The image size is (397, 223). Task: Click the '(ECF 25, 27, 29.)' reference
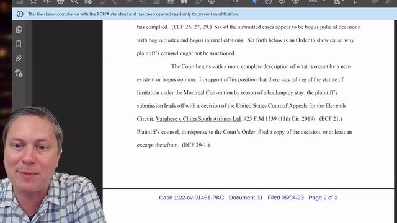coord(192,27)
